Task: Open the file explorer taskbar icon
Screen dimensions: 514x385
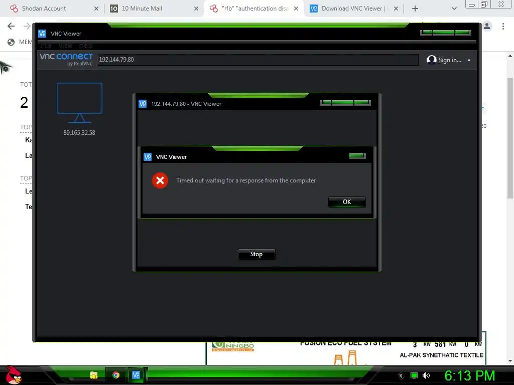Action: point(94,375)
